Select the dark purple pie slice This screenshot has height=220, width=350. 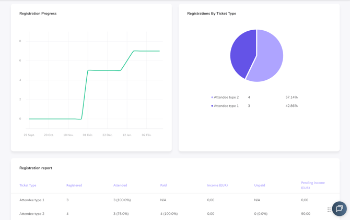coord(242,52)
